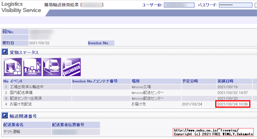Screen dimensions: 257x139
Task: Click the Logistics Visibility Service logo
Action: [x=21, y=7]
